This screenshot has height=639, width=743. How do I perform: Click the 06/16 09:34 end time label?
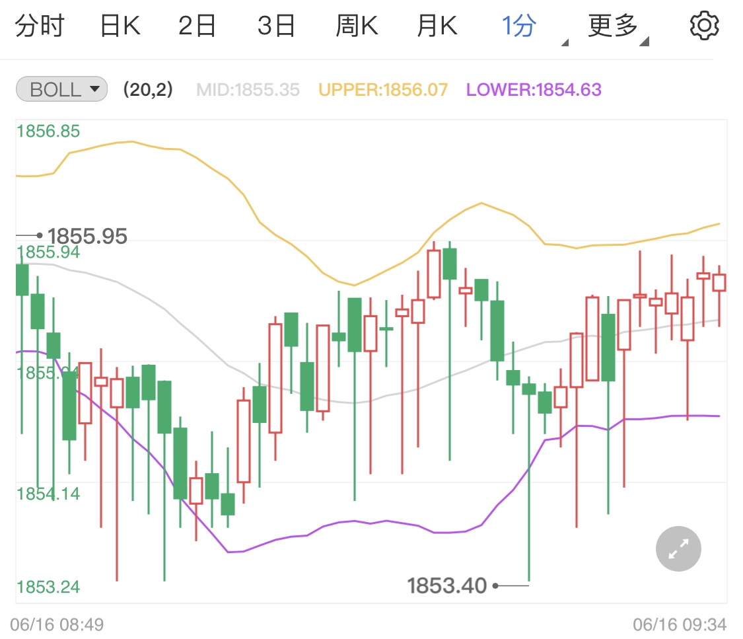coord(680,624)
